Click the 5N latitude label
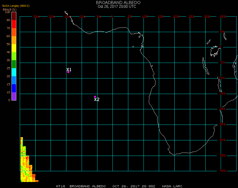The width and height of the screenshot is (238, 188). (222, 32)
